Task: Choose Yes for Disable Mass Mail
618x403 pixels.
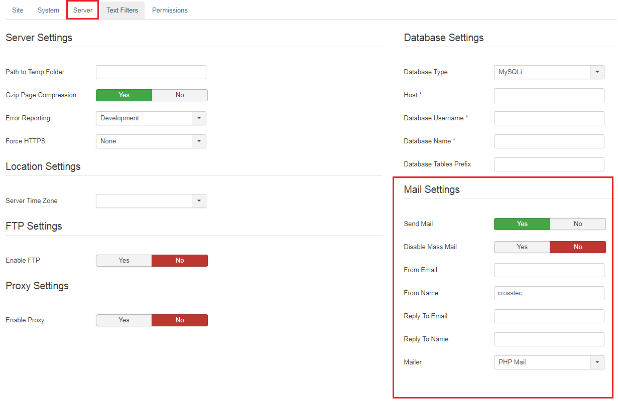Action: coord(522,247)
